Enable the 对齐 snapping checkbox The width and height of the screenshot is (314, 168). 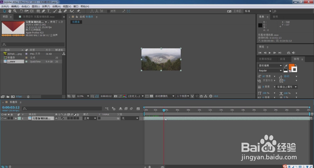(108, 11)
